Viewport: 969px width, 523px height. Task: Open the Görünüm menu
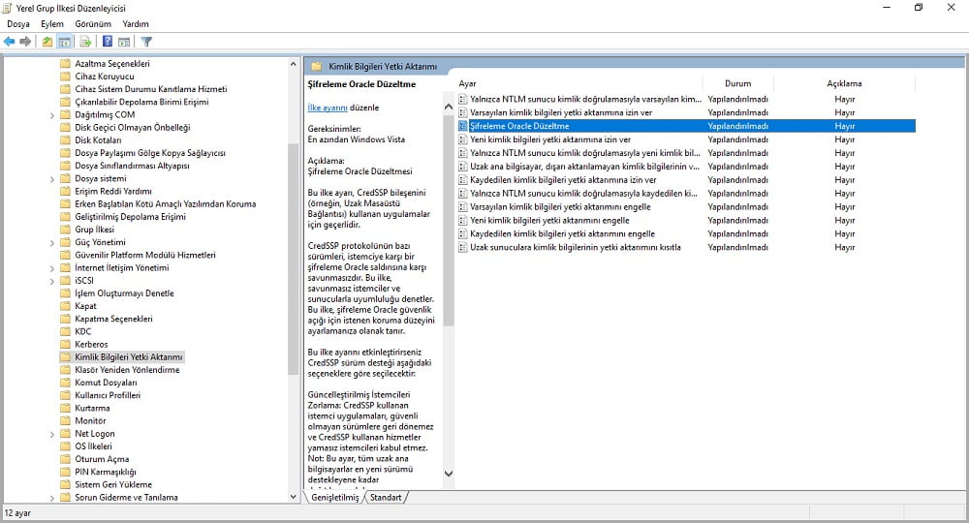point(93,23)
